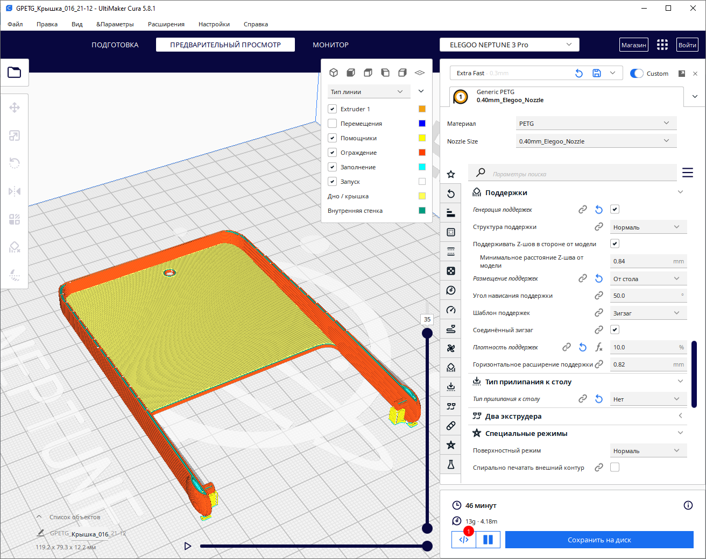The image size is (706, 559).
Task: Reset the profile with the undo arrow icon
Action: pyautogui.click(x=579, y=73)
